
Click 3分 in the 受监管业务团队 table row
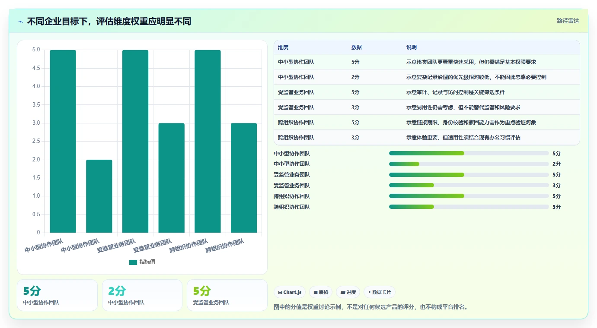(355, 107)
